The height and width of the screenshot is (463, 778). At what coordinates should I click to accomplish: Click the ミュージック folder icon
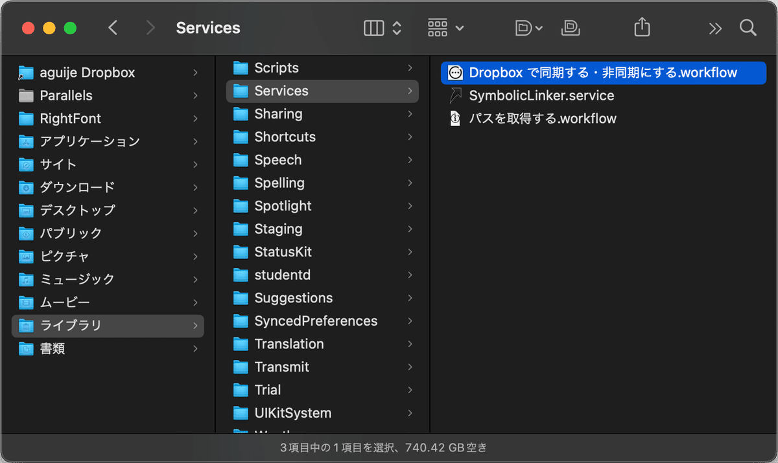[26, 280]
